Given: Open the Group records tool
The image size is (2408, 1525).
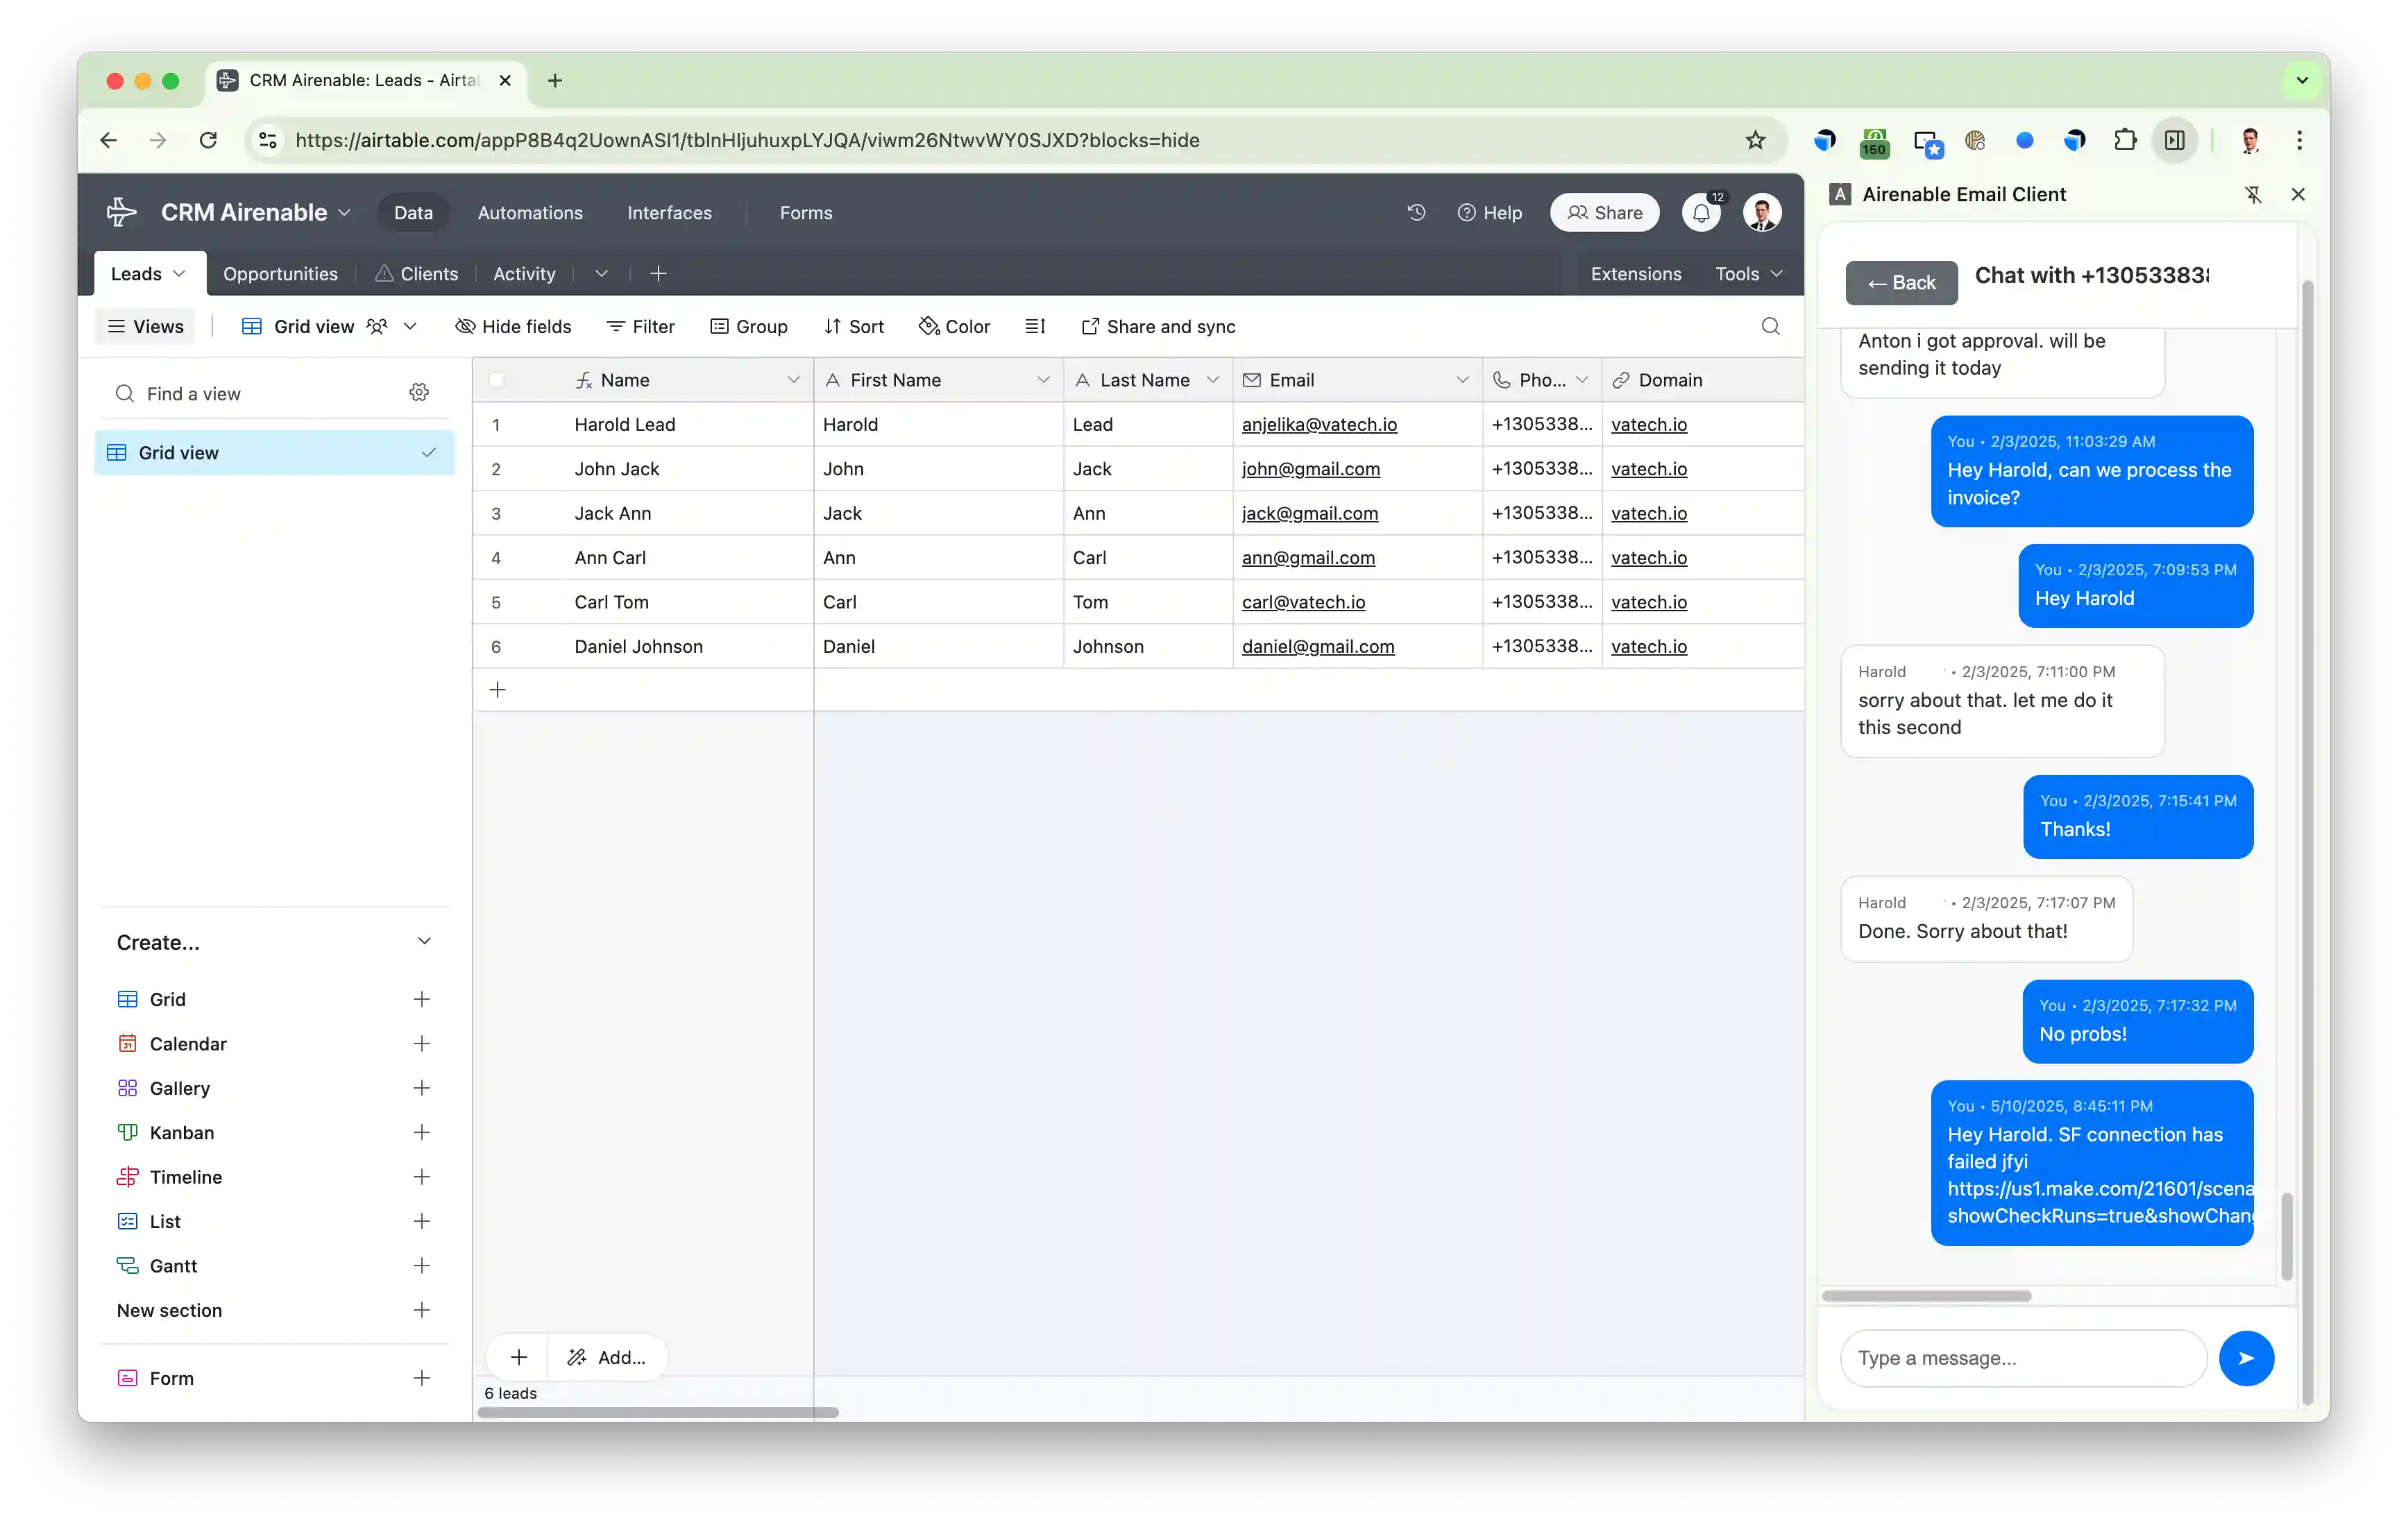Looking at the screenshot, I should point(749,326).
